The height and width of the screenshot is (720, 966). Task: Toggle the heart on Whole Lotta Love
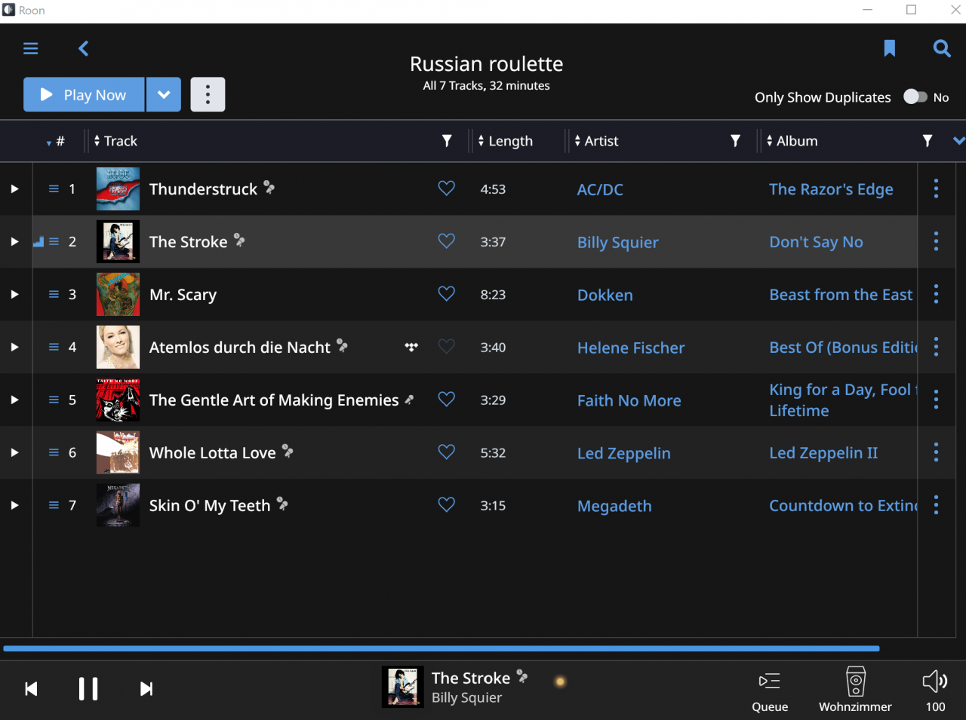click(x=447, y=452)
